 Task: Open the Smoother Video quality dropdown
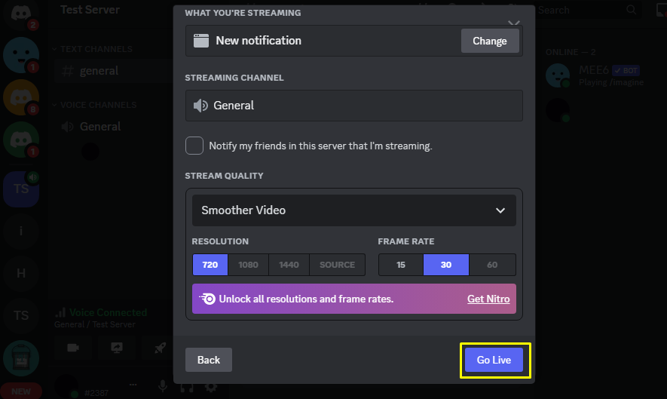click(354, 210)
